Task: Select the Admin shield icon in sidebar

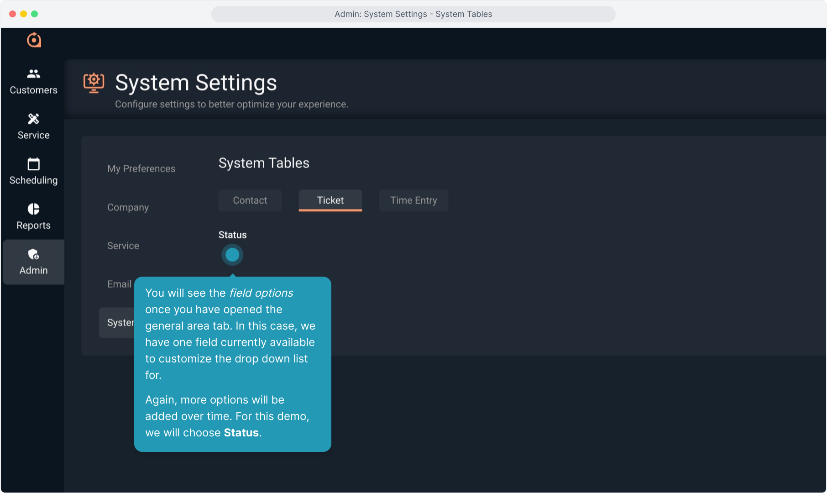Action: tap(33, 254)
